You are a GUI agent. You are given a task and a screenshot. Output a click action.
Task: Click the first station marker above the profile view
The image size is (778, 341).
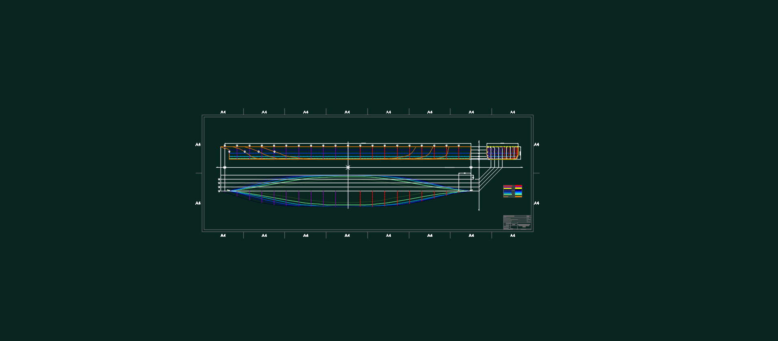225,145
